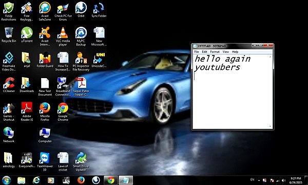Open Notepad's Help menu
Screen dimensions: 308x185
[235, 52]
